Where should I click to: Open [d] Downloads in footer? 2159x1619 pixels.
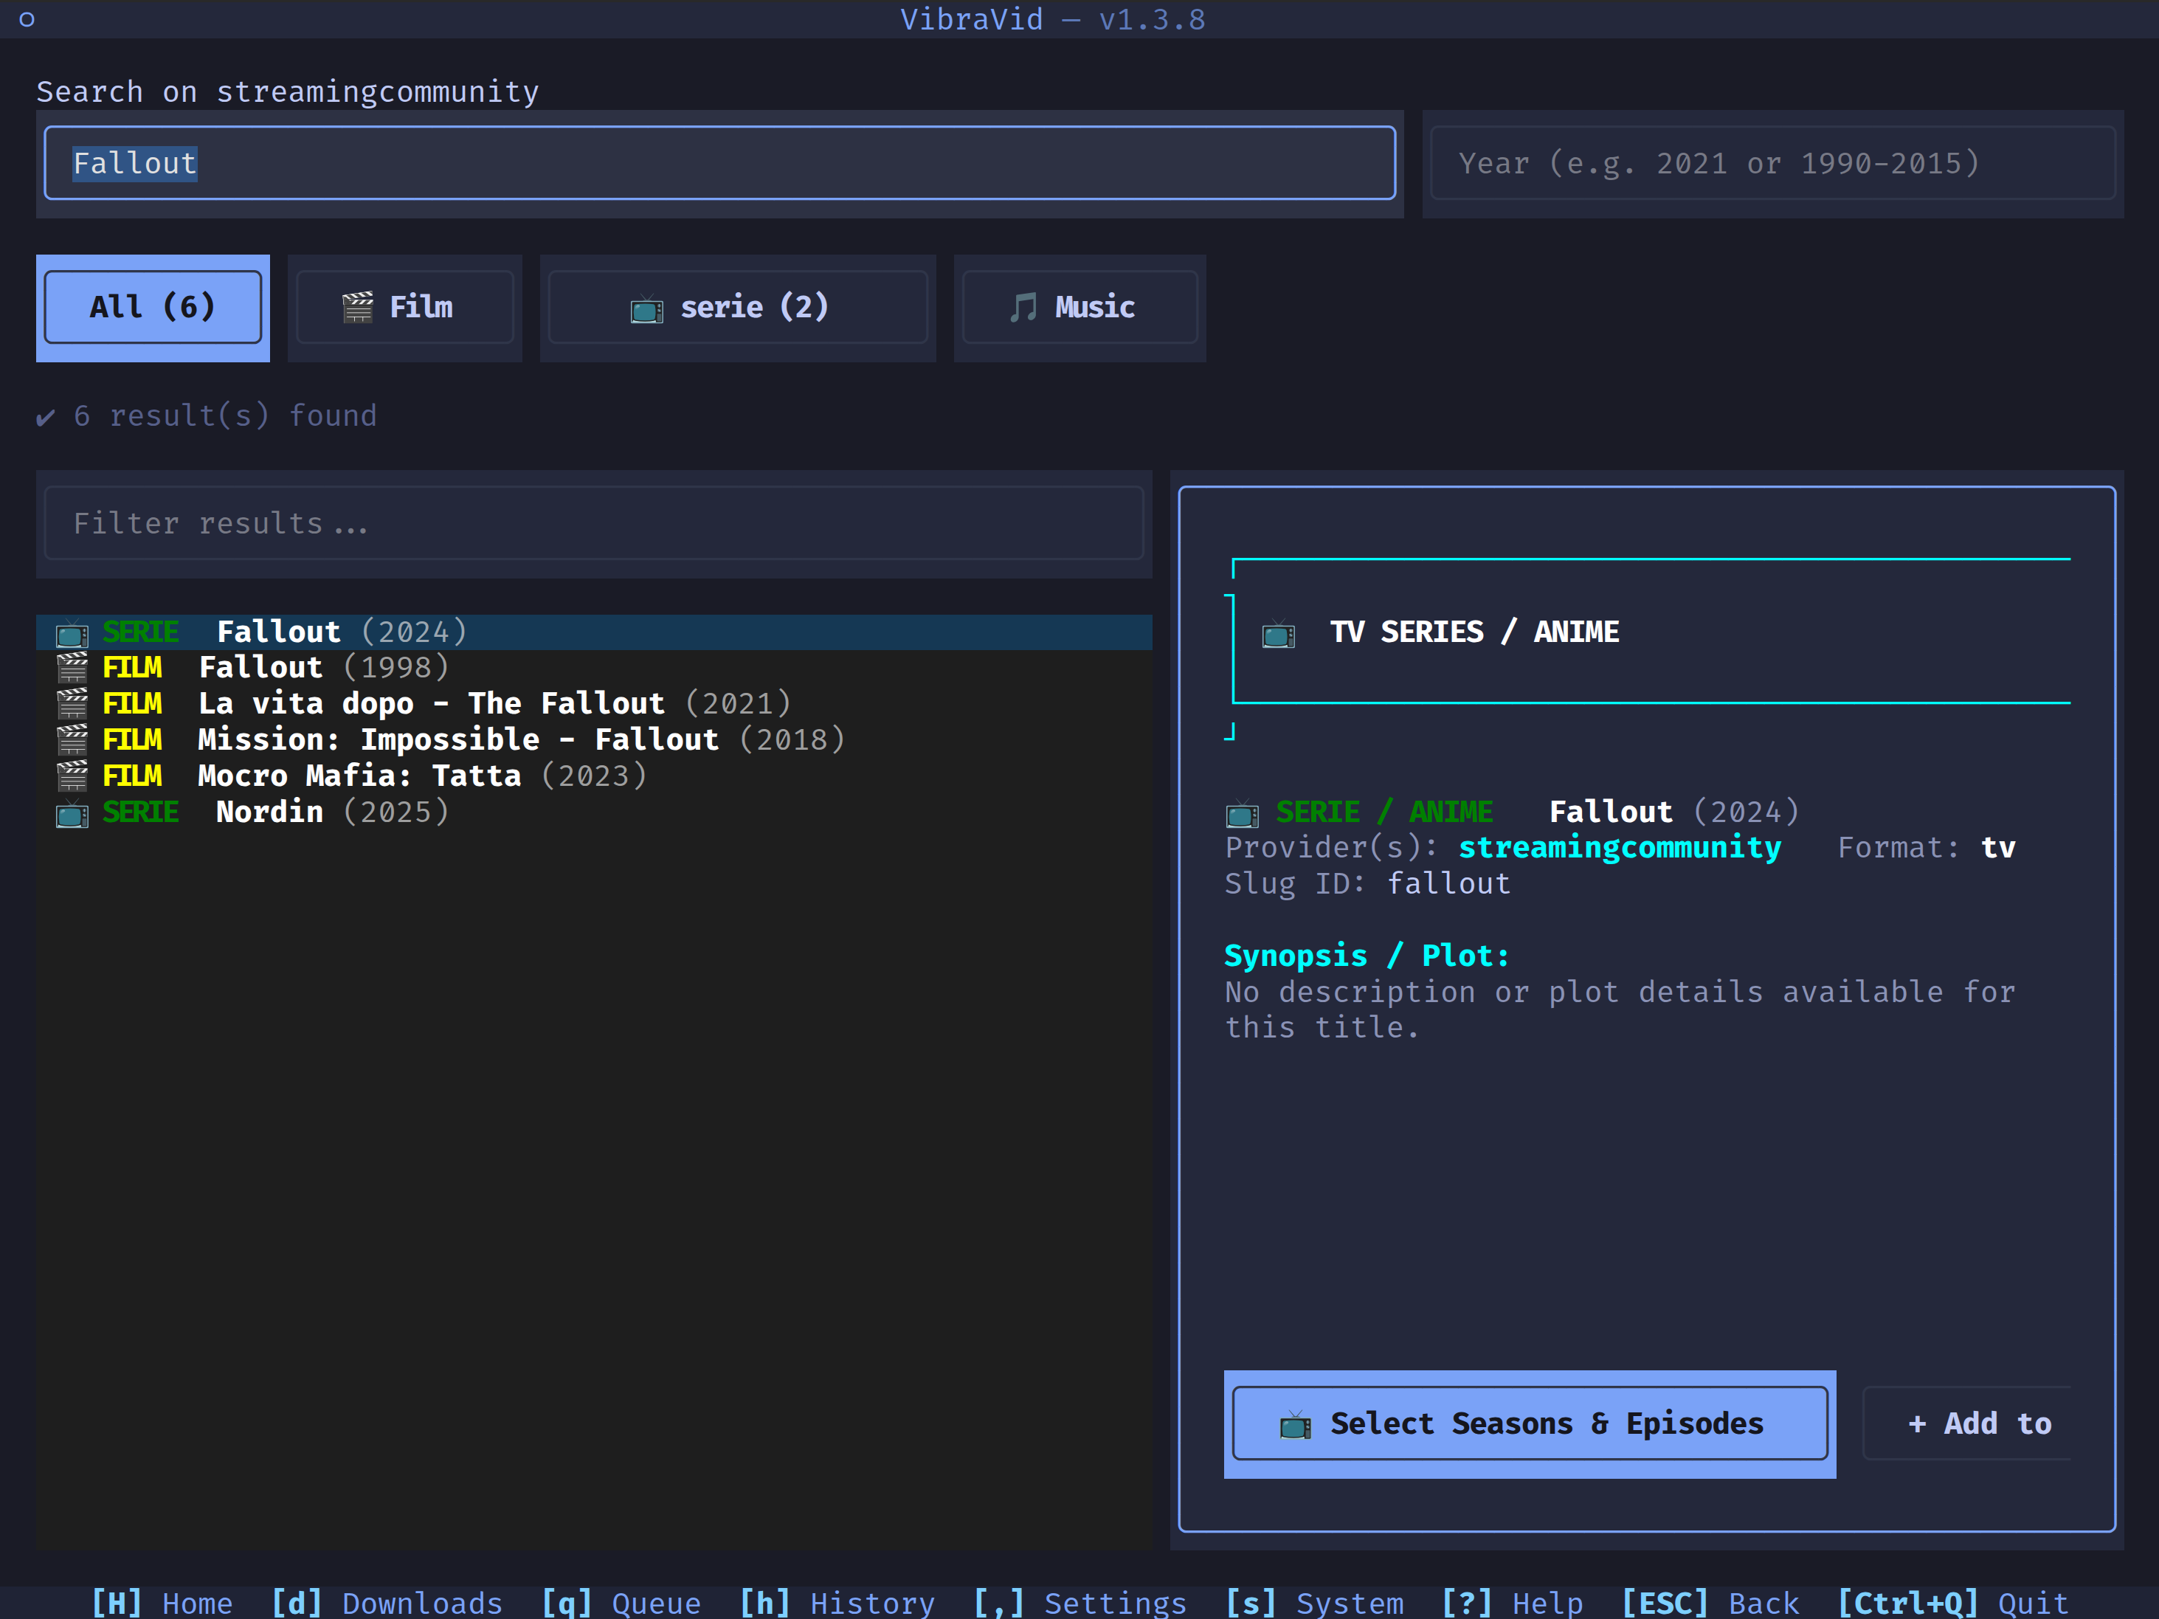click(x=387, y=1603)
